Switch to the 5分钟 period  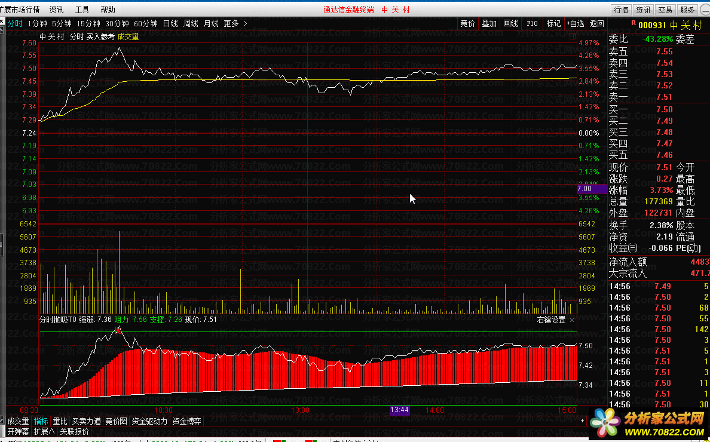coord(62,23)
